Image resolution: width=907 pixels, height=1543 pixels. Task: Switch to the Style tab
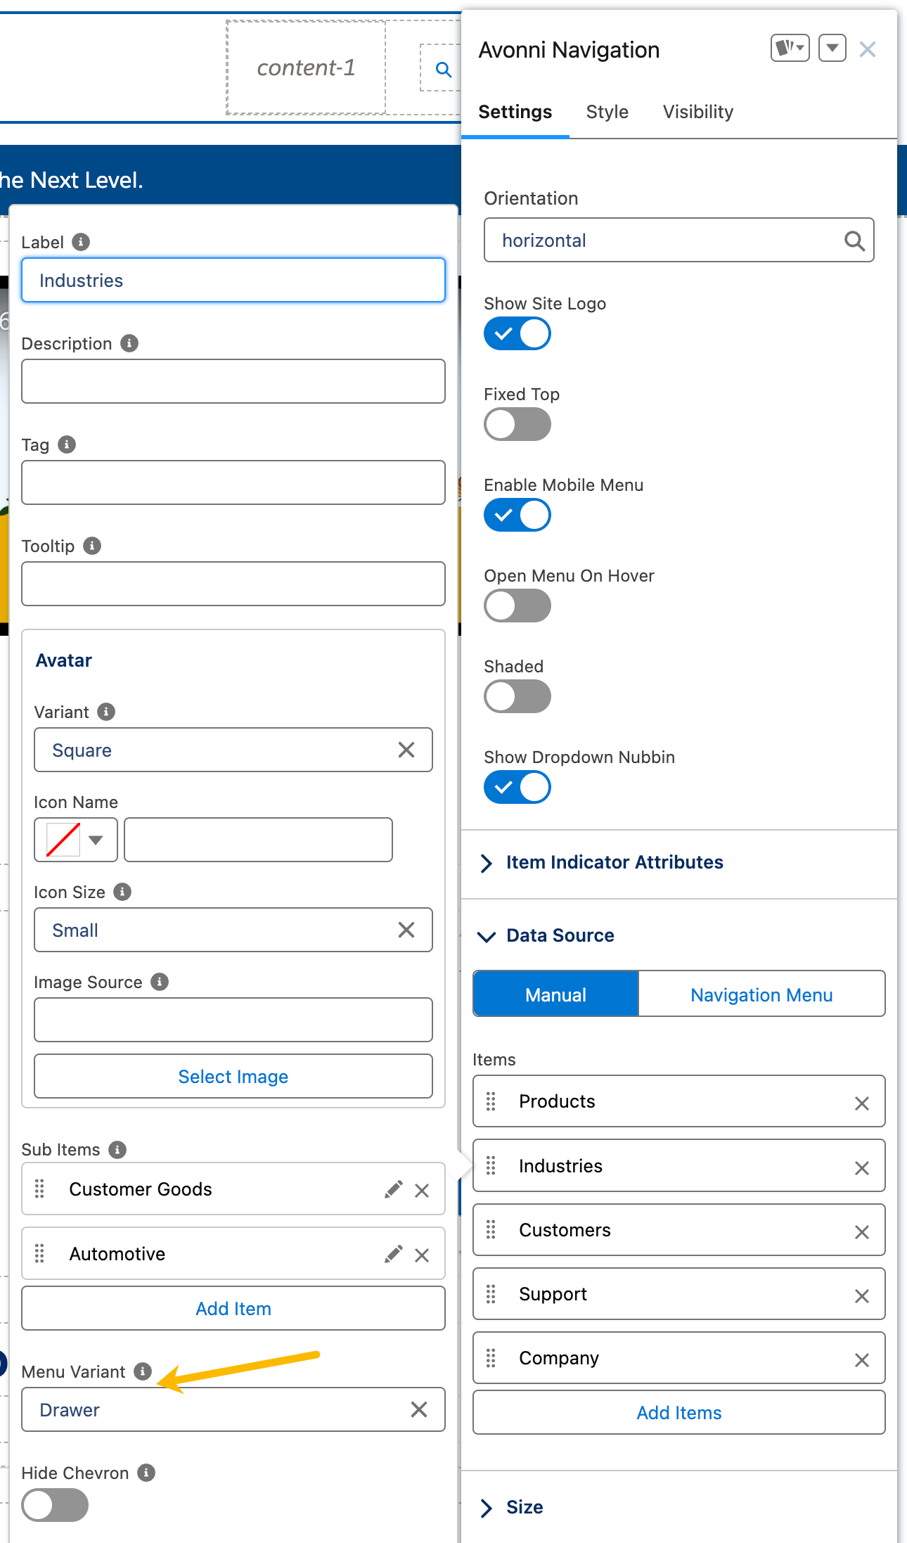click(x=607, y=112)
